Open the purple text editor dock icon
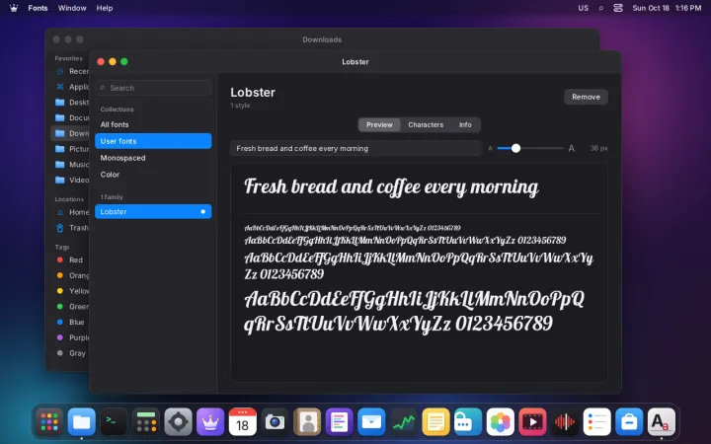 (x=339, y=422)
